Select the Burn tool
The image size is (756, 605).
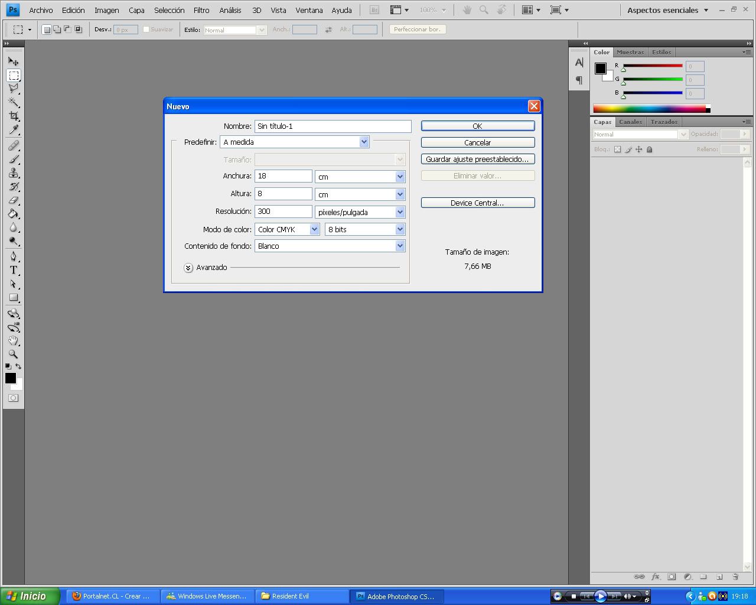[x=13, y=240]
